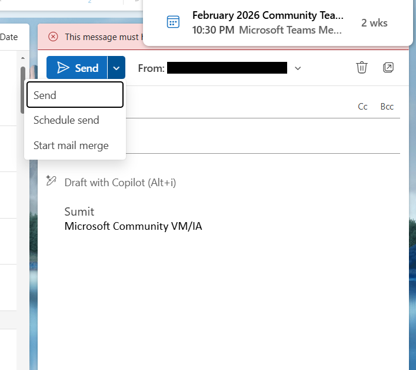Choose Start mail merge

[75, 146]
